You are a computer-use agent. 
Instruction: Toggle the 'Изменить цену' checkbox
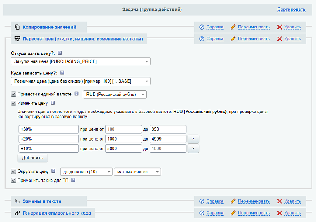point(14,103)
